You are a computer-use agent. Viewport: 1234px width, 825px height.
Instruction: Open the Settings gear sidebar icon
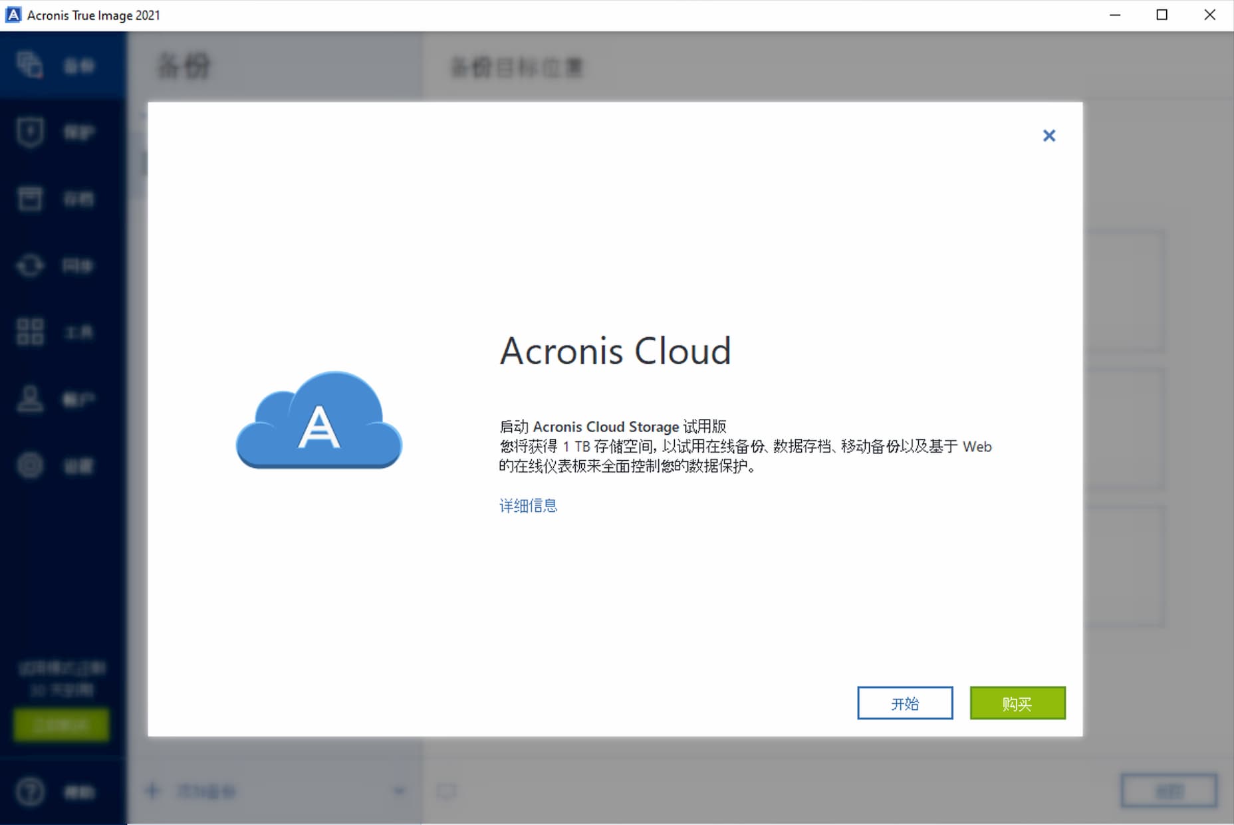pos(31,465)
